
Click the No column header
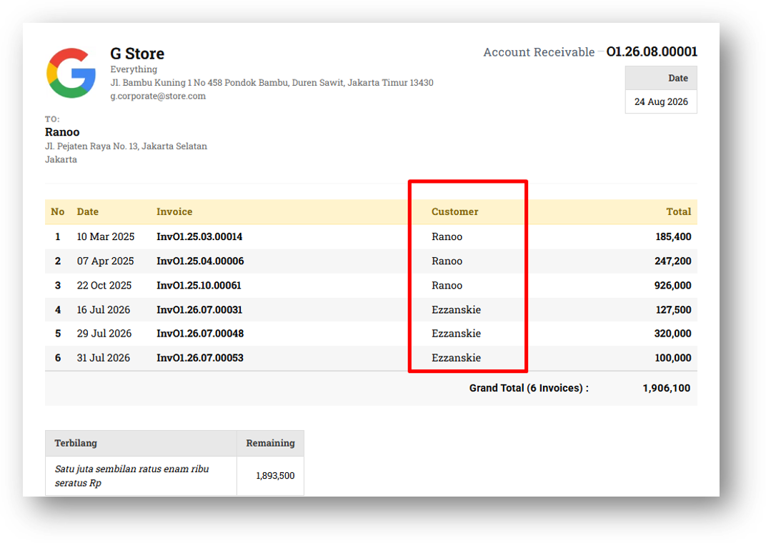(x=58, y=211)
